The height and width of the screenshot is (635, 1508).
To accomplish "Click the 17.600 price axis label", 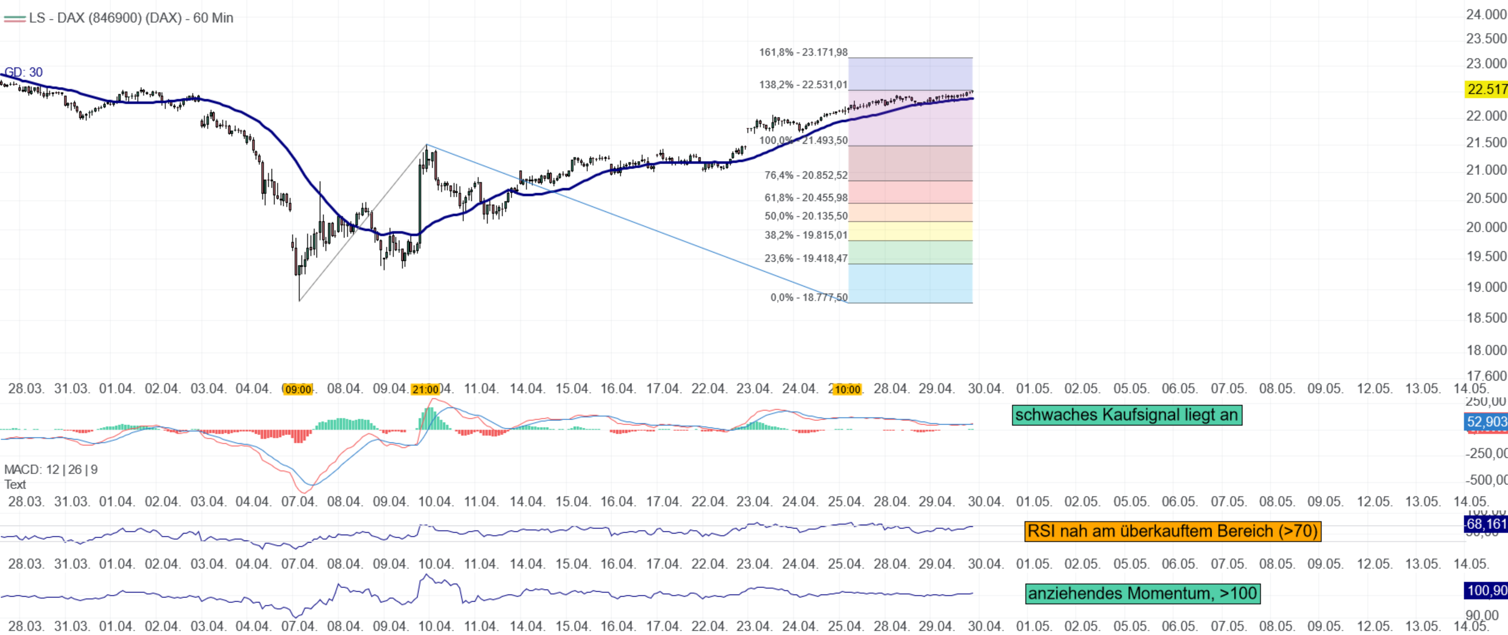I will 1486,376.
